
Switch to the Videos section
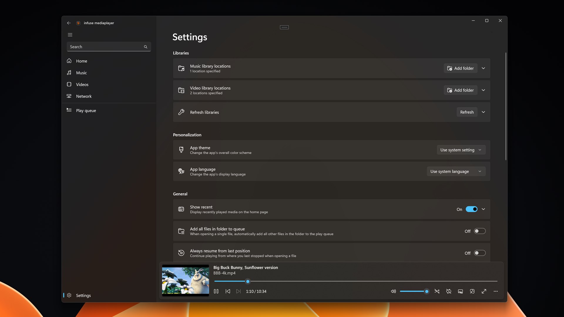pos(82,84)
